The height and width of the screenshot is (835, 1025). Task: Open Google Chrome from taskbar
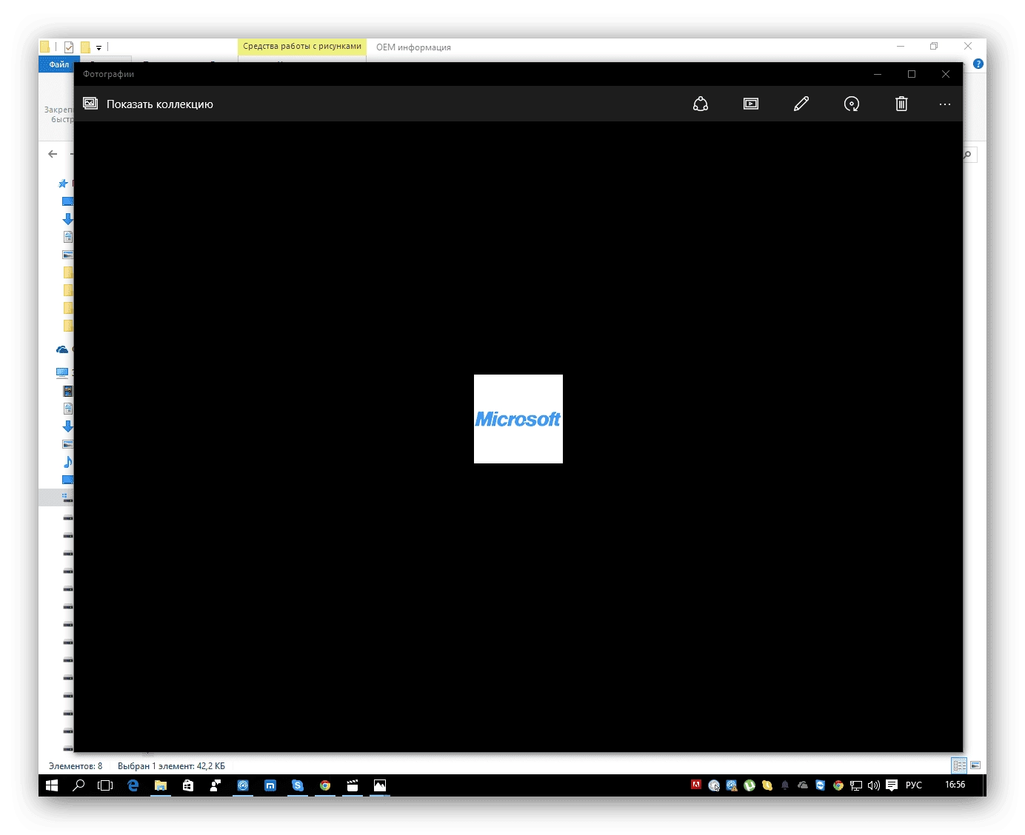[x=325, y=785]
